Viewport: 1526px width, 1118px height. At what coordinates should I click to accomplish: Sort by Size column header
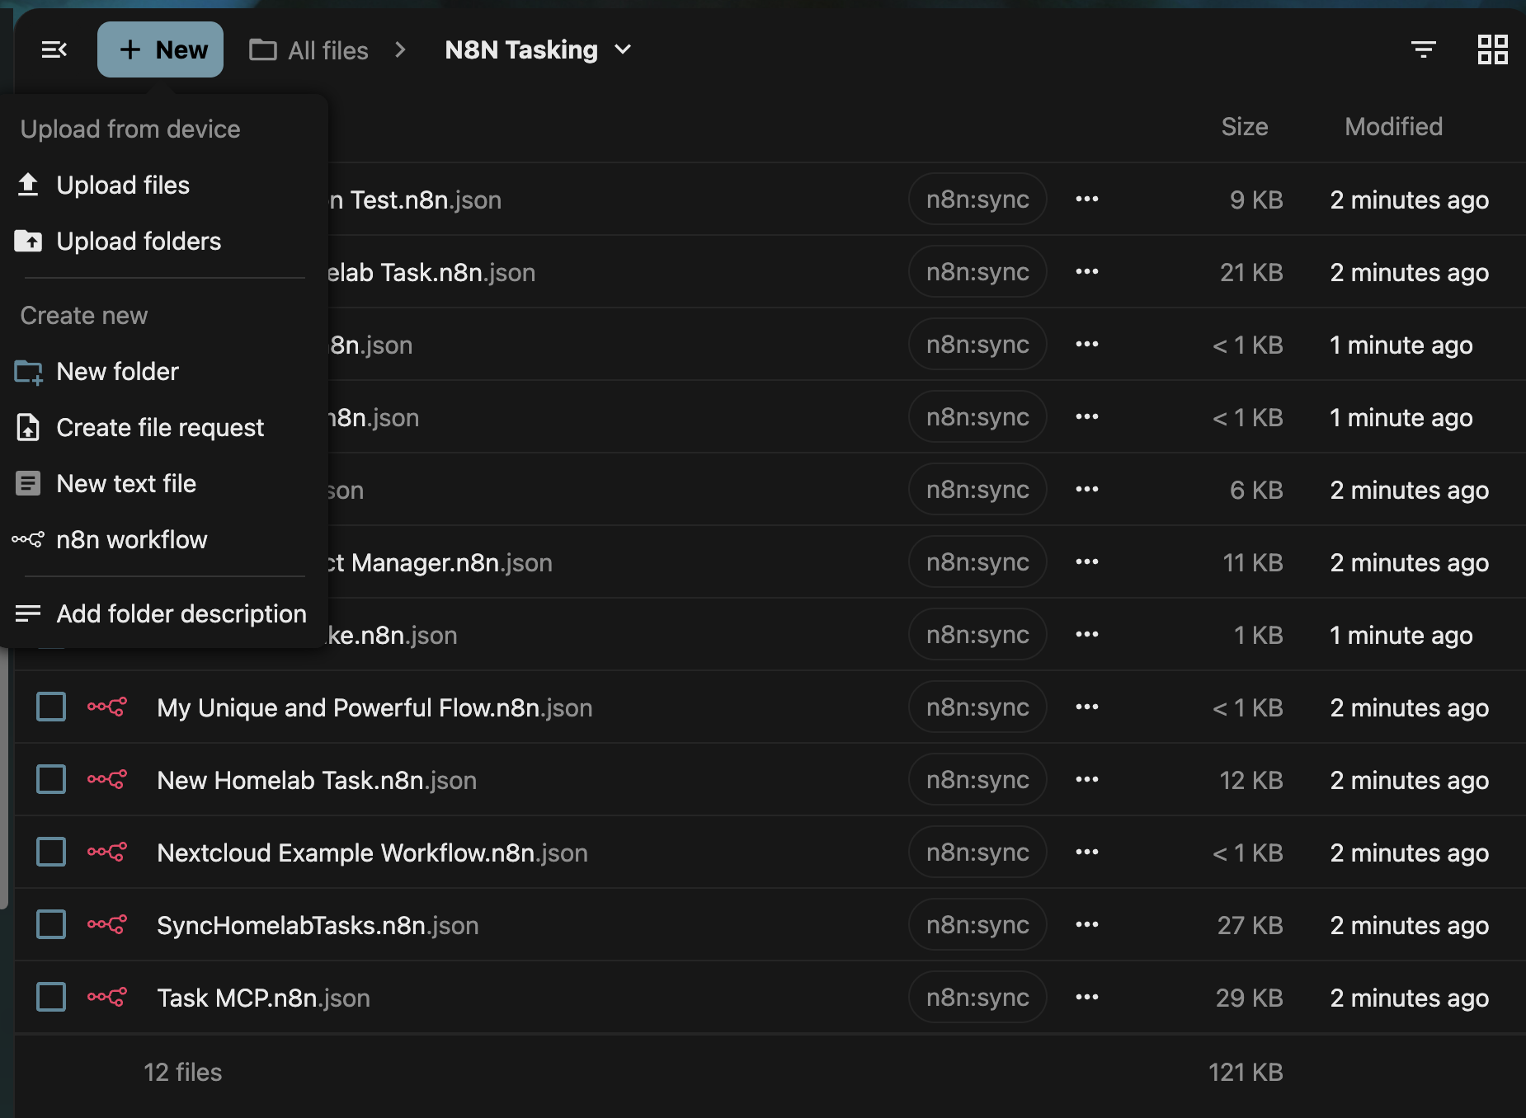(x=1244, y=126)
